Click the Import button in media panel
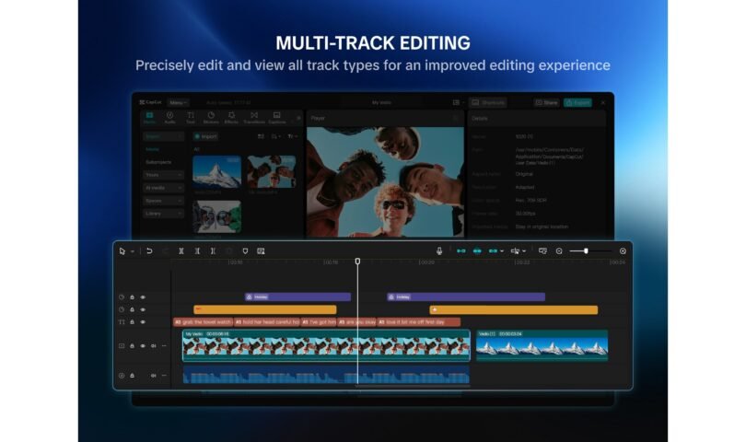746x442 pixels. [x=205, y=136]
